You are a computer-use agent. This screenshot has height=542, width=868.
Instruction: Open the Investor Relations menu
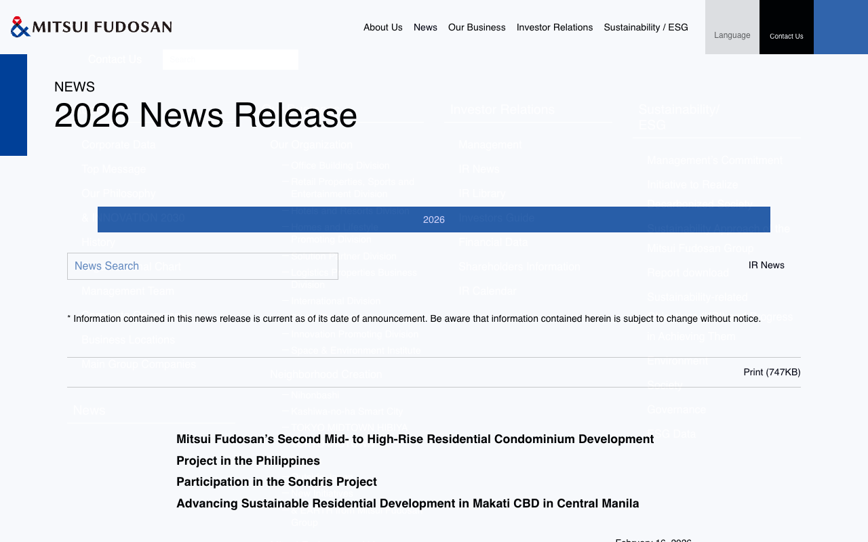click(x=555, y=27)
